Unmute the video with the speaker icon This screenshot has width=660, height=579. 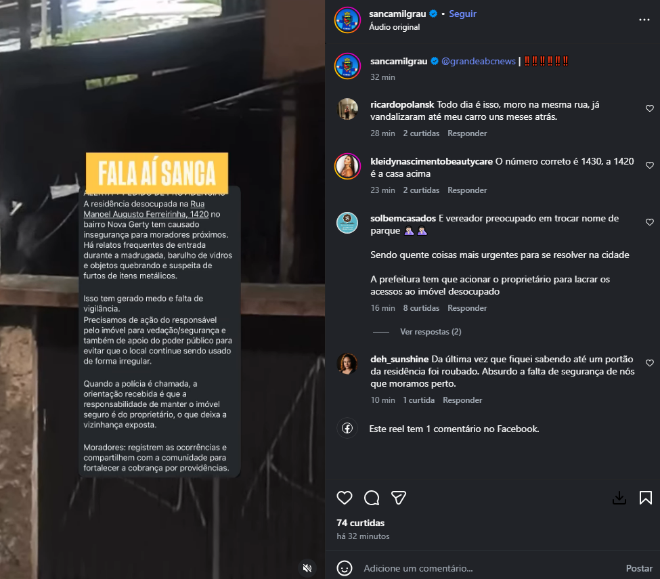click(308, 568)
